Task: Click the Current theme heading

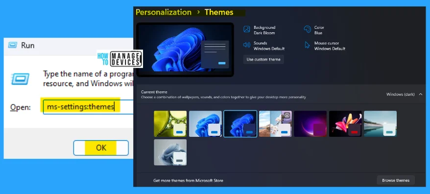Action: [x=154, y=92]
